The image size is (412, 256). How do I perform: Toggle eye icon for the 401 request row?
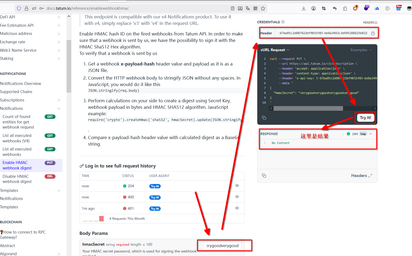coord(237,208)
